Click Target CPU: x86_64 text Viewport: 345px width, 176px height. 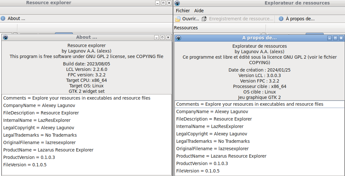tap(86, 80)
